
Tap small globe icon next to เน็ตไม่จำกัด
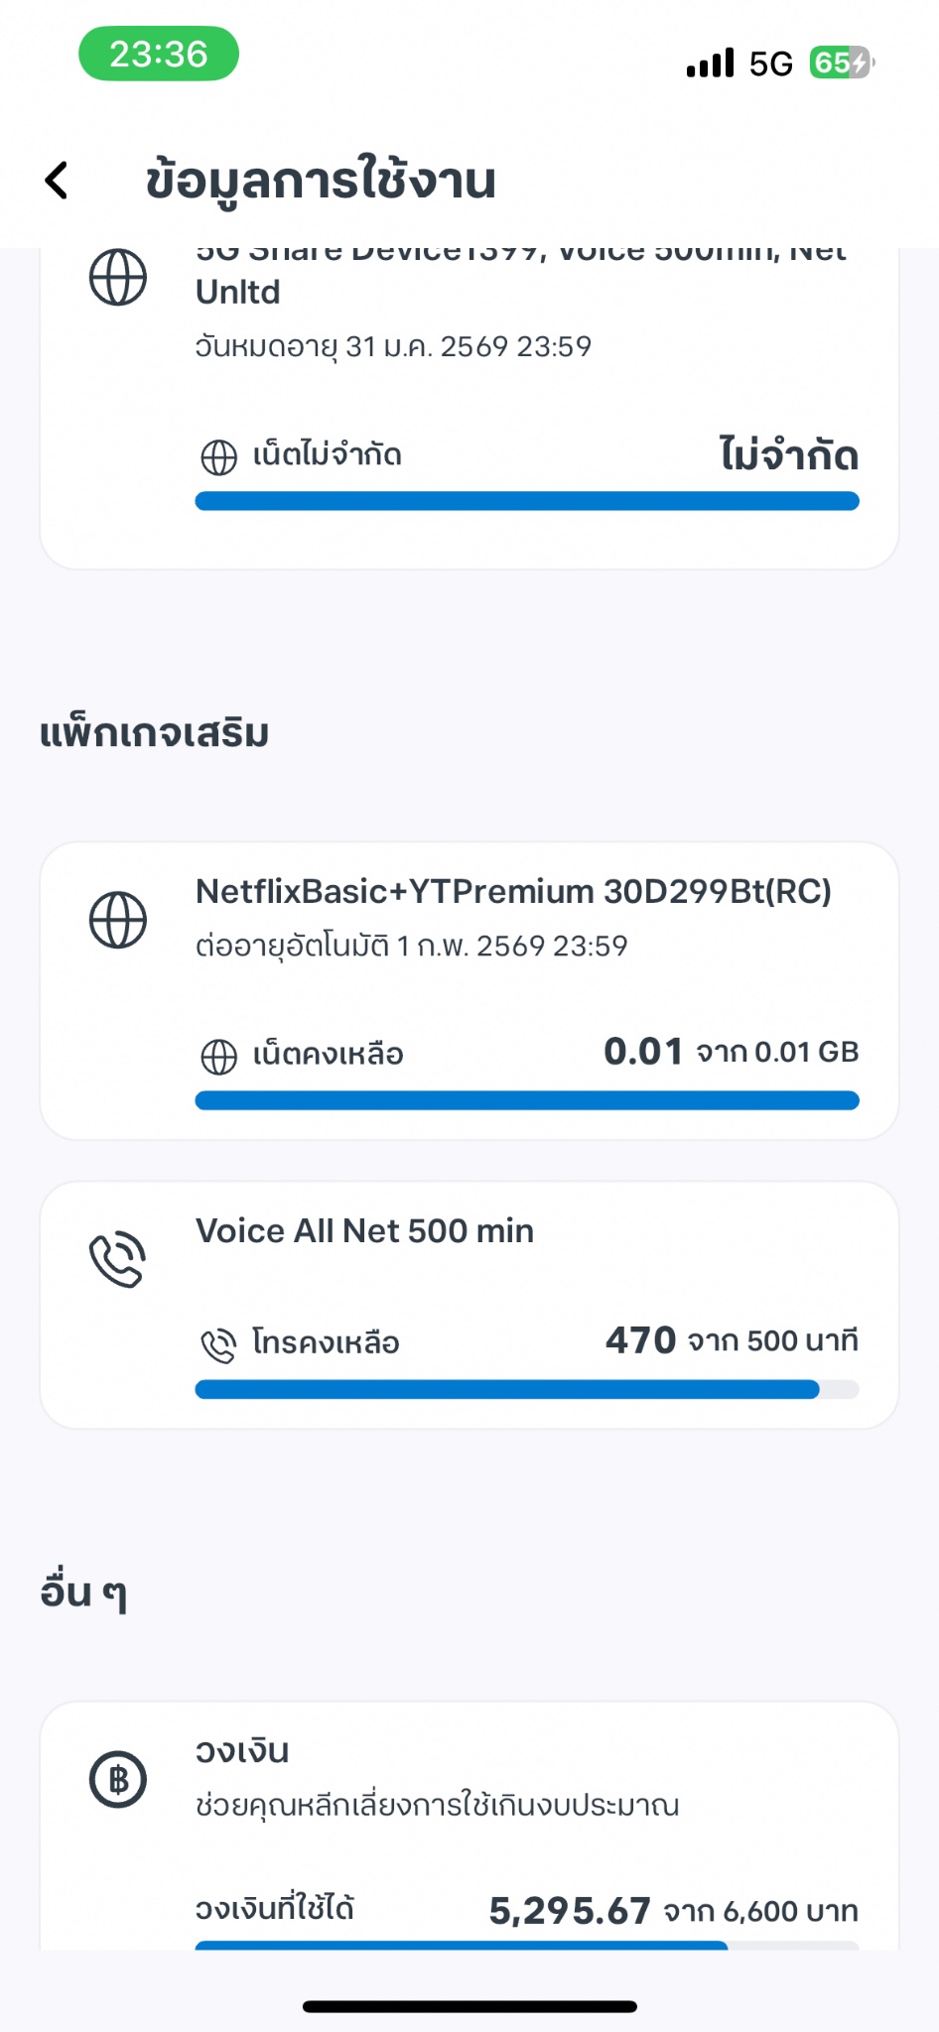218,457
